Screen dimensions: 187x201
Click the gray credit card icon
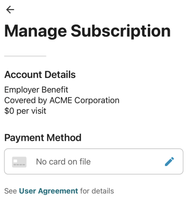(x=19, y=162)
